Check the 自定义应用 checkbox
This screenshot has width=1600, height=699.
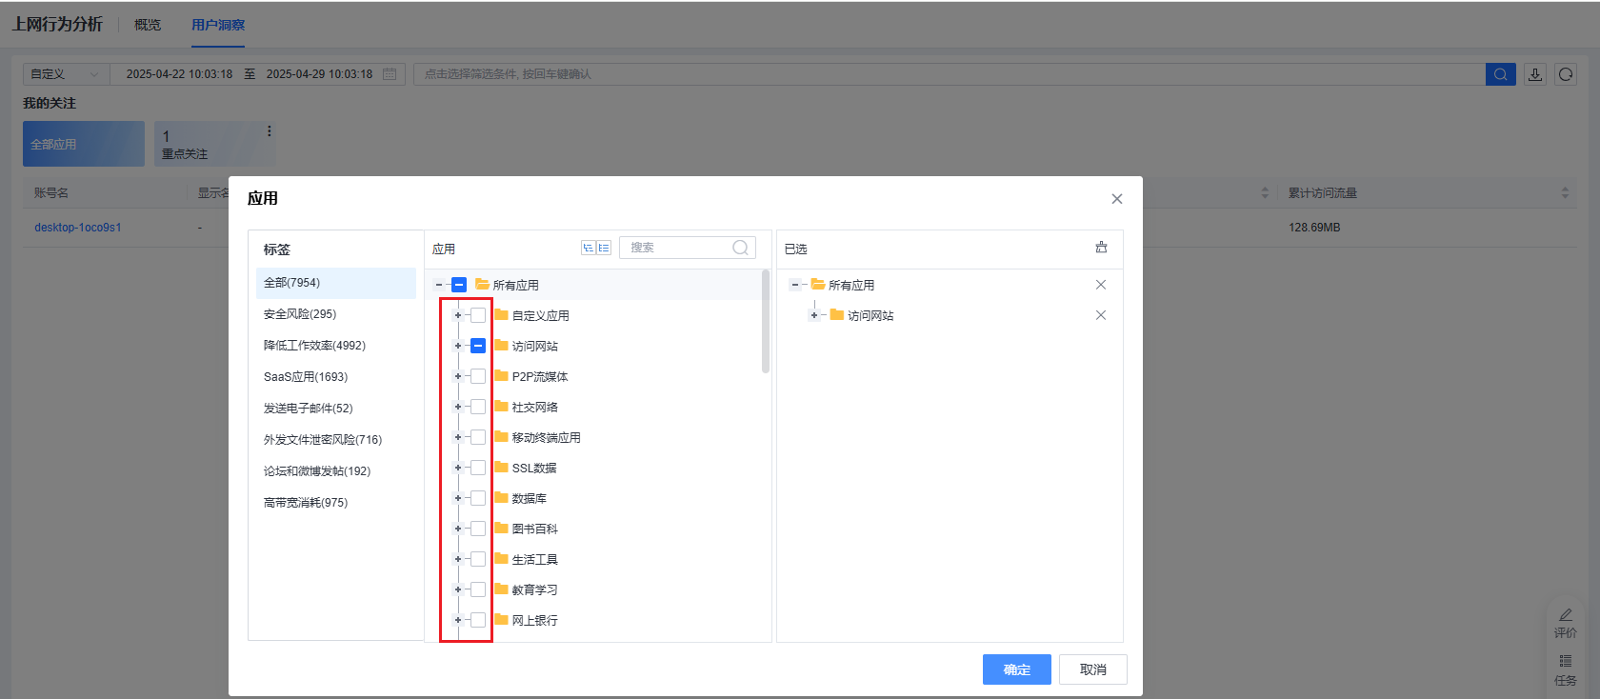pyautogui.click(x=478, y=315)
